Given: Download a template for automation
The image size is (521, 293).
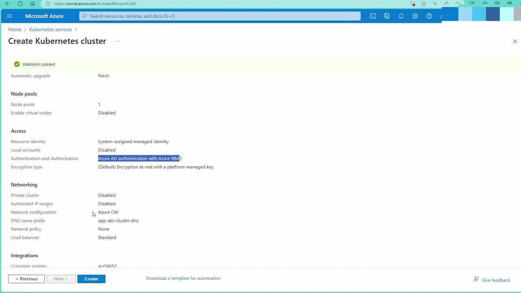Looking at the screenshot, I should point(183,278).
